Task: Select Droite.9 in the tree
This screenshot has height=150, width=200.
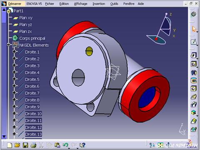Action: click(32, 107)
